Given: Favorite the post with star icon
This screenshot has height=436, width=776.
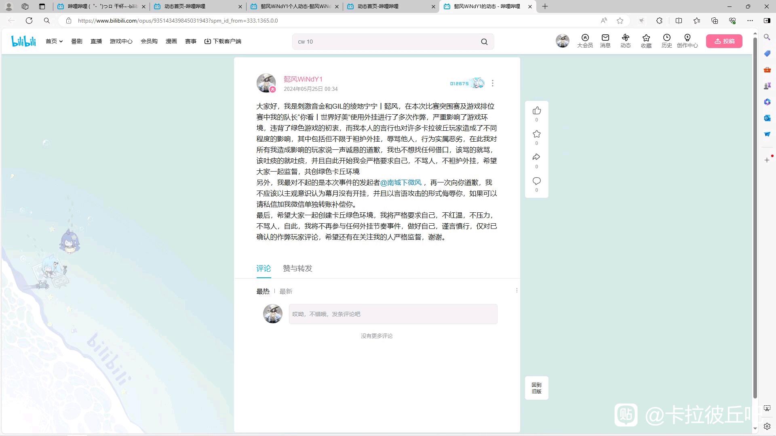Looking at the screenshot, I should [536, 134].
